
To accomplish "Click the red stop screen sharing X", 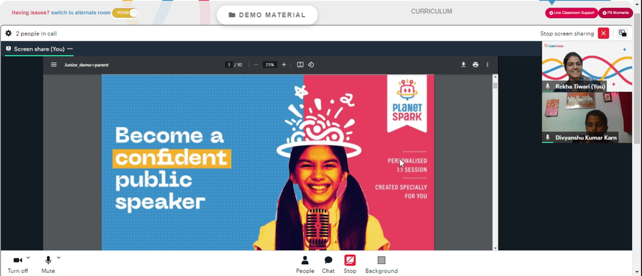I will point(603,33).
